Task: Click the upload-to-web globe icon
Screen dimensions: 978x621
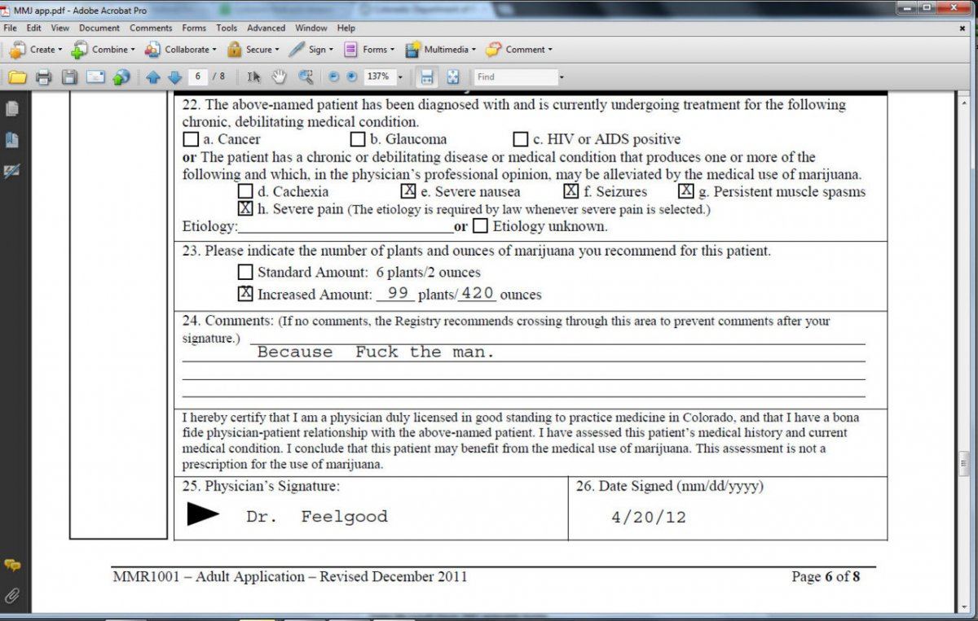Action: point(121,77)
